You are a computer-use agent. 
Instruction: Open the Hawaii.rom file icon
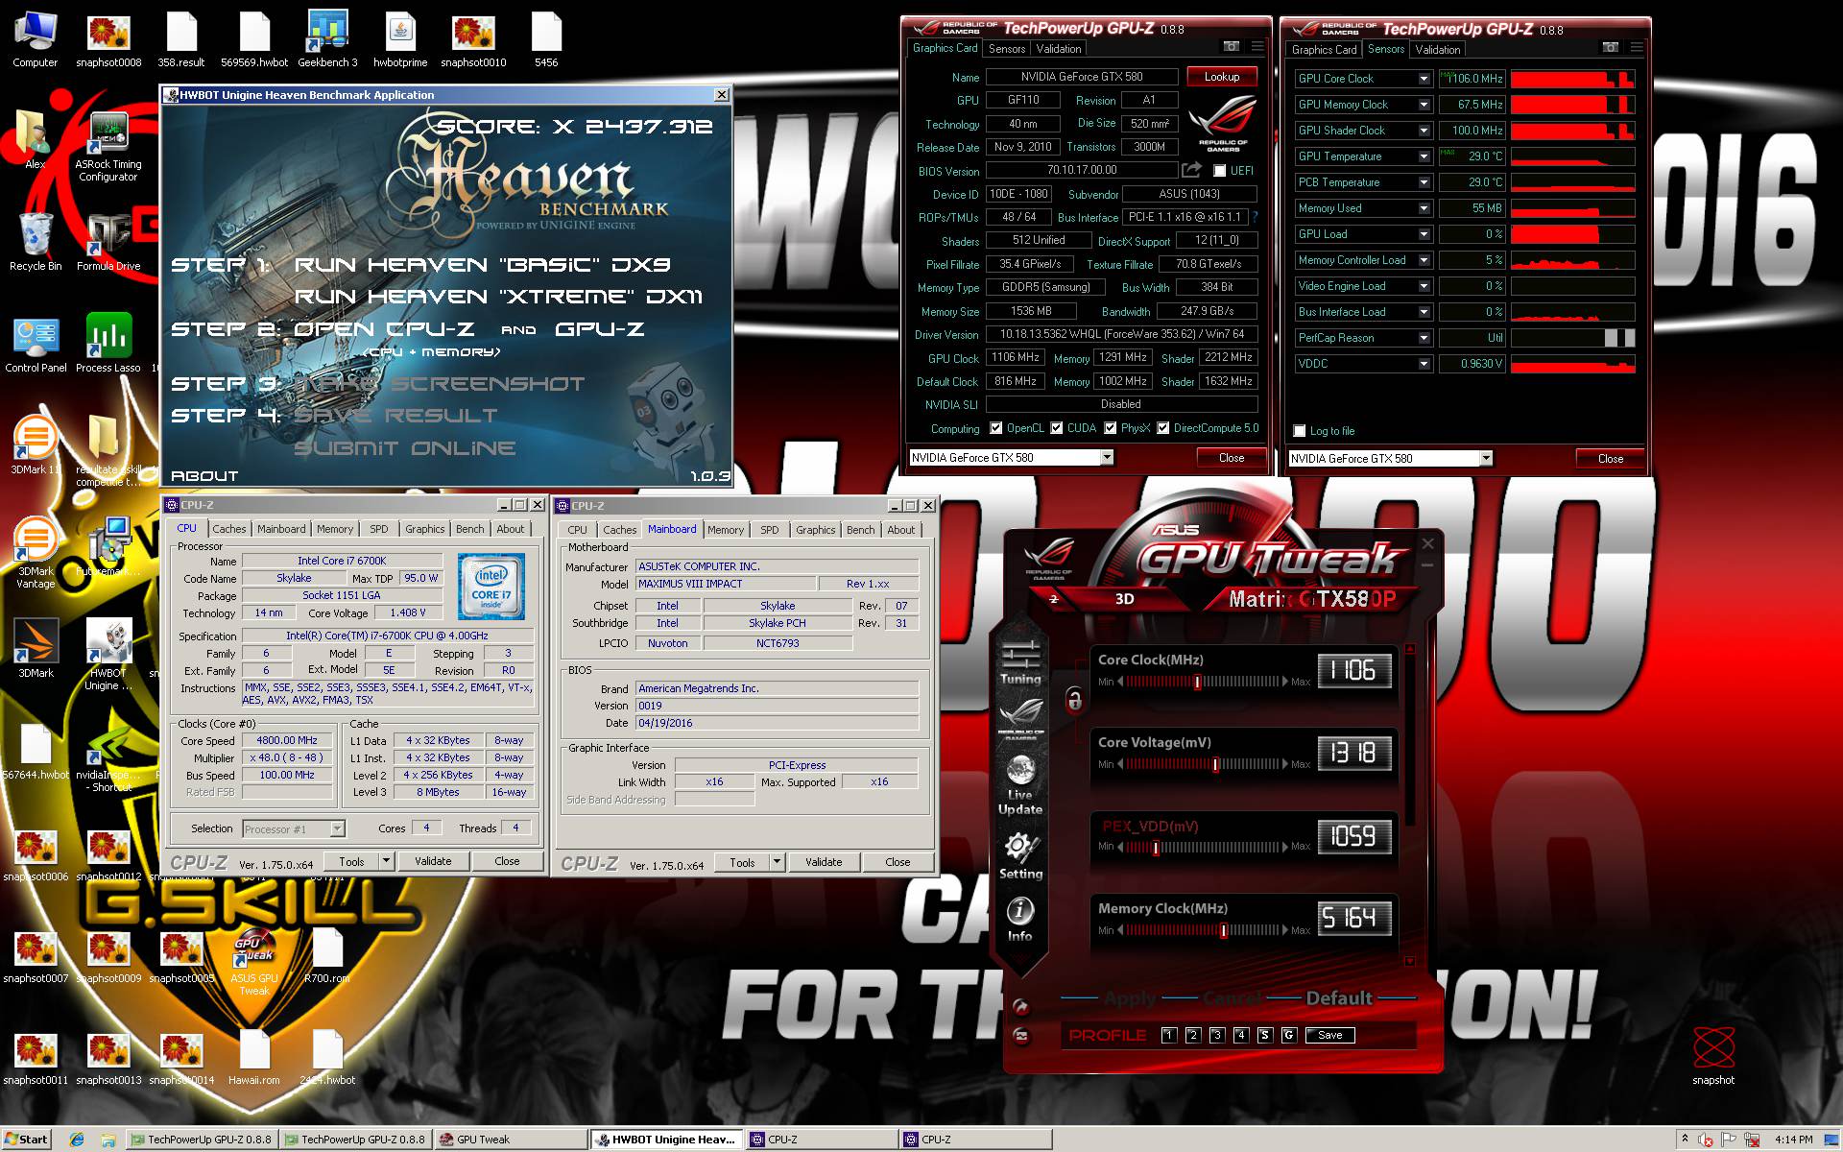pos(254,1057)
